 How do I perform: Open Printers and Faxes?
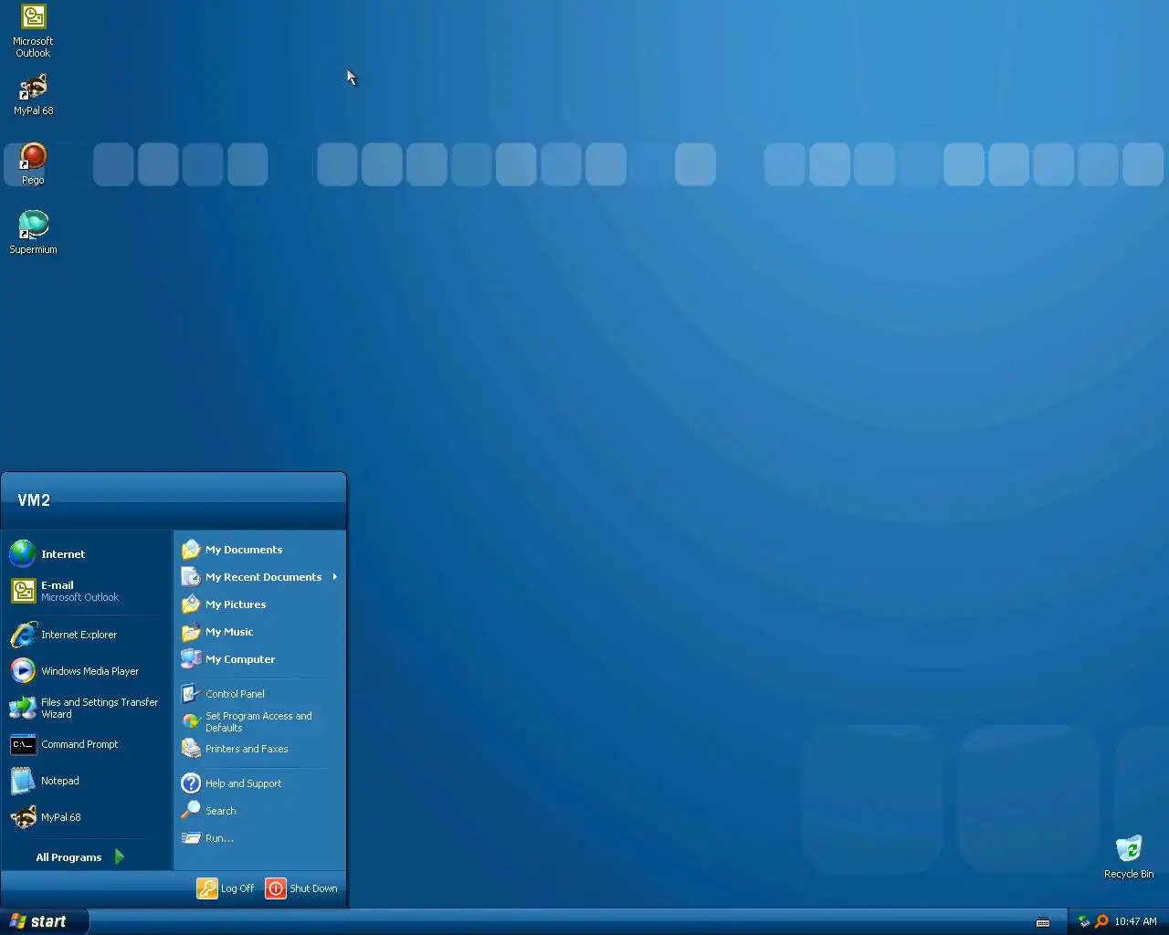[259, 749]
